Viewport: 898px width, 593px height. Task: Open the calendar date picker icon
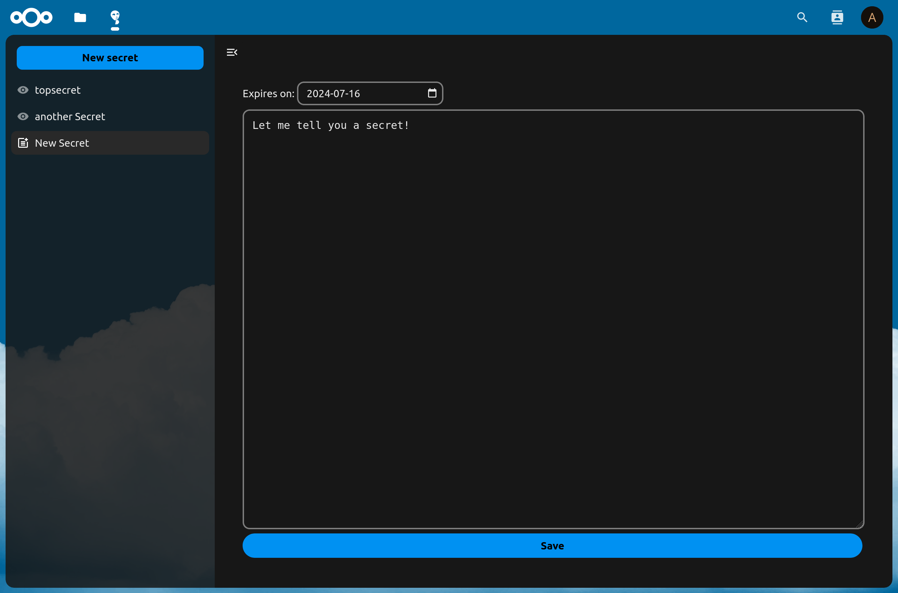[x=432, y=93]
